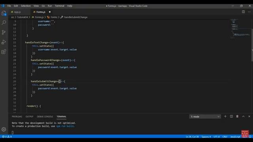Click username:event.target.value on line 17
The image size is (253, 142).
point(57,50)
